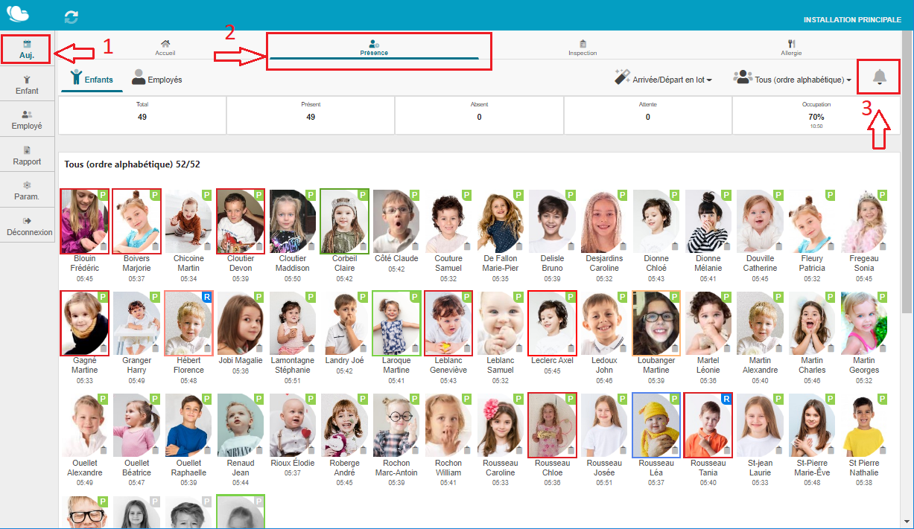Click the P badge on Fregeau Sonia
914x529 pixels.
(x=882, y=195)
